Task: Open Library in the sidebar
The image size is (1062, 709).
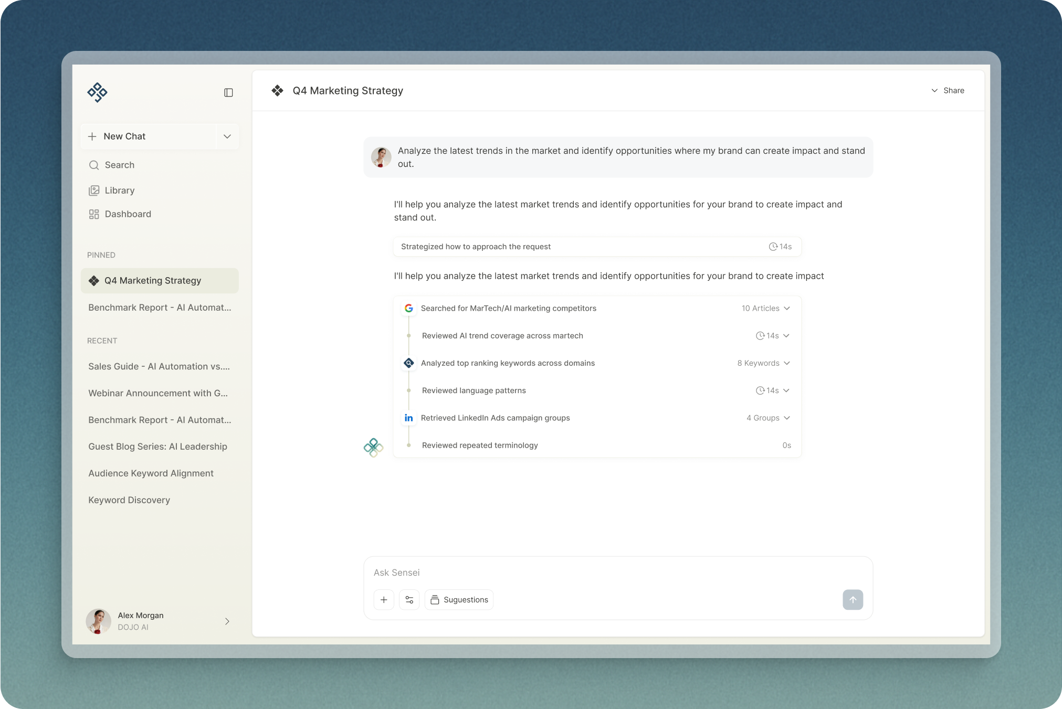Action: pos(119,191)
